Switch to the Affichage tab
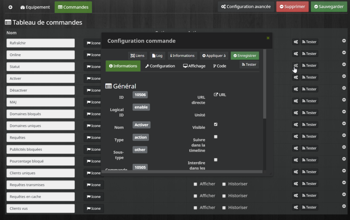This screenshot has width=350, height=220. 194,66
